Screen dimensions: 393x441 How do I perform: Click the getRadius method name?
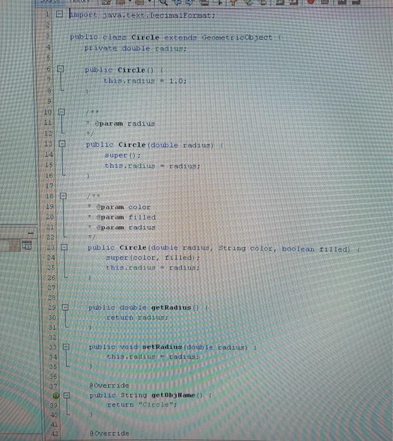171,307
